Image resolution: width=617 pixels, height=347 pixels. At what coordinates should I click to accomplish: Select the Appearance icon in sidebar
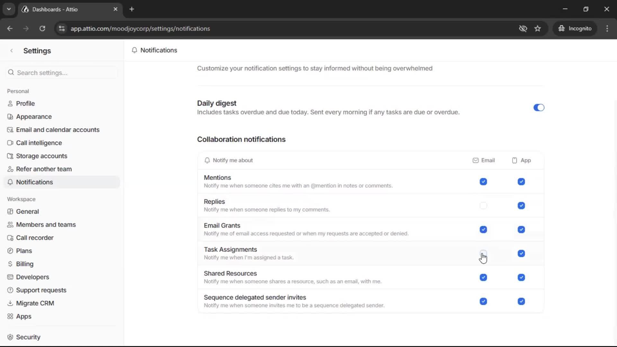click(10, 116)
